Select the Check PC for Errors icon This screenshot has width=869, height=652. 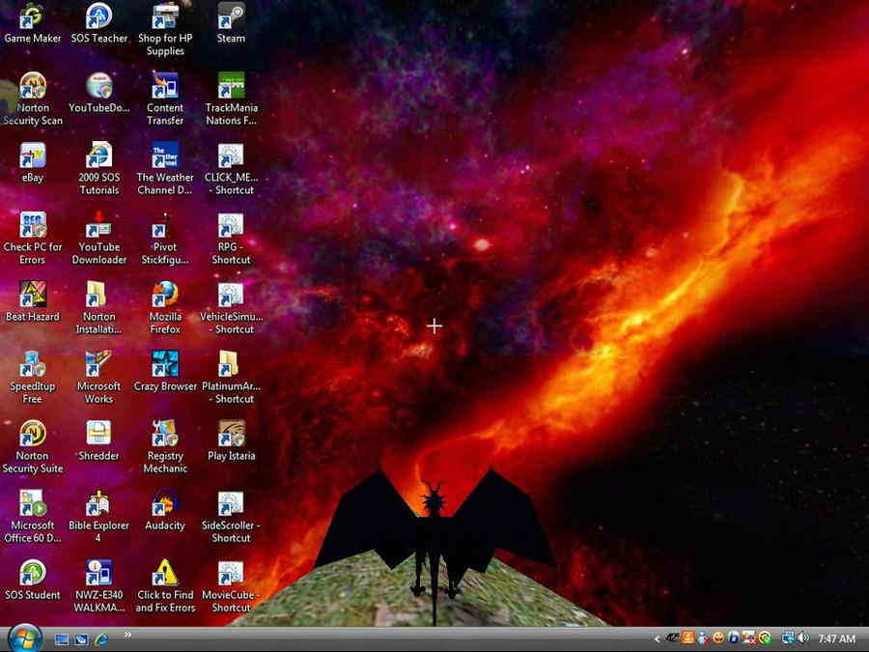[x=32, y=239]
